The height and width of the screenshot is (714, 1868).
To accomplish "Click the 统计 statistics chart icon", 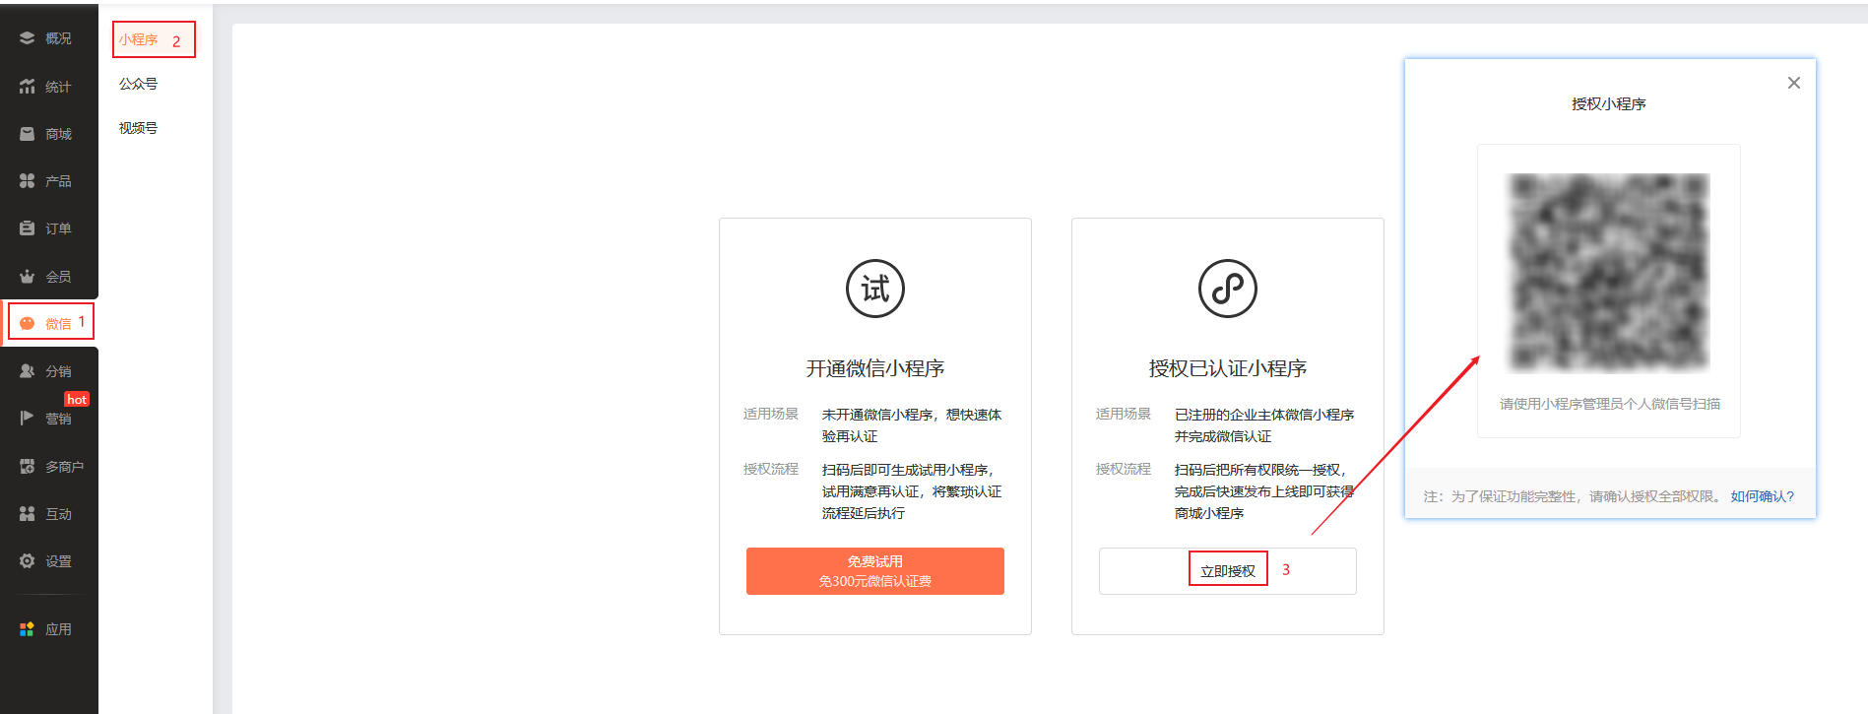I will 27,87.
